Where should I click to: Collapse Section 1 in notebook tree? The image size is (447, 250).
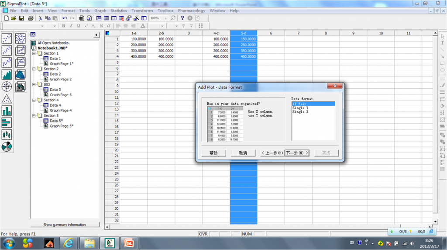point(34,53)
